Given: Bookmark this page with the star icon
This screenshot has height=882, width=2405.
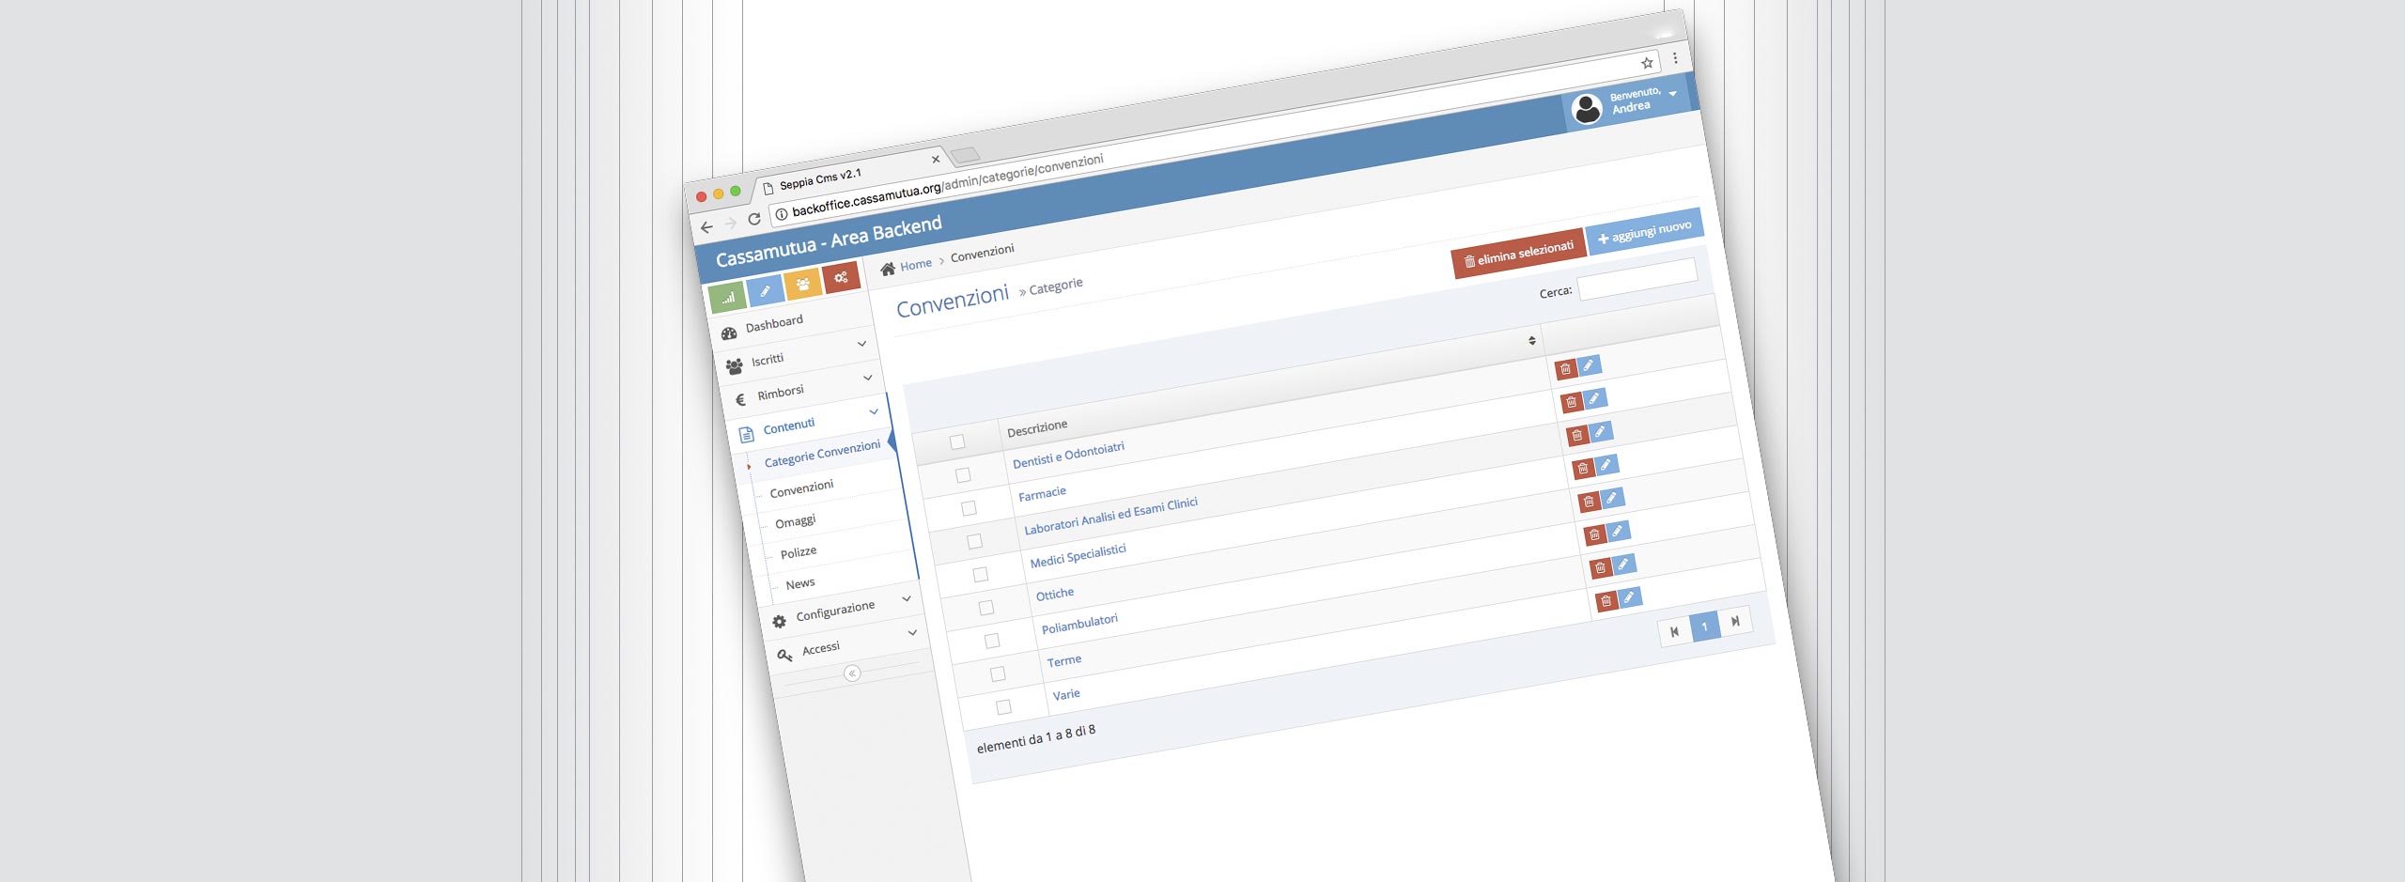Looking at the screenshot, I should (x=1647, y=63).
